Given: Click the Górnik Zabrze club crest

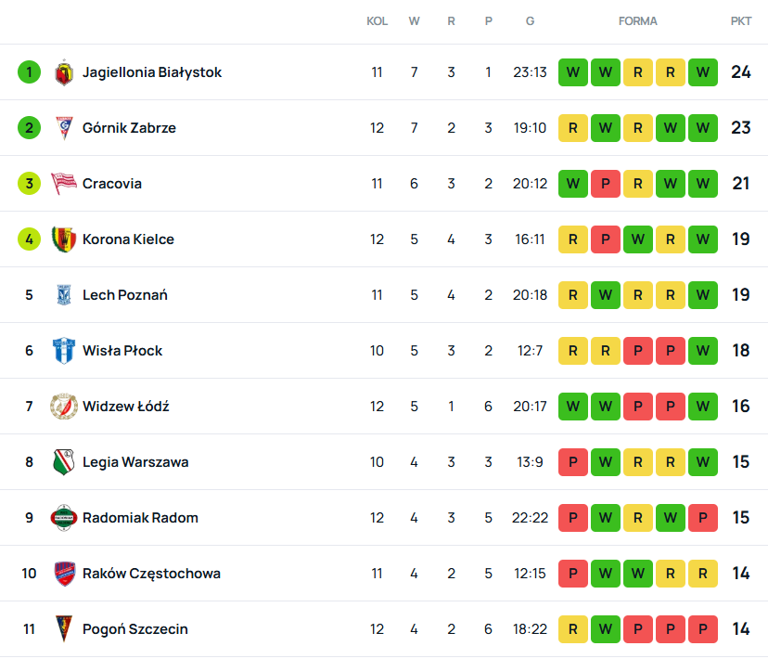Looking at the screenshot, I should click(x=63, y=128).
